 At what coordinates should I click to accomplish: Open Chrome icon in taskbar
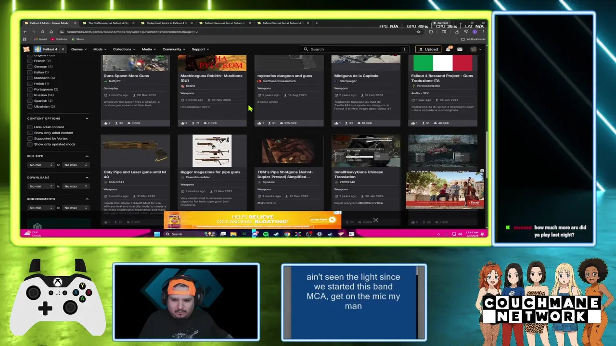click(x=287, y=234)
